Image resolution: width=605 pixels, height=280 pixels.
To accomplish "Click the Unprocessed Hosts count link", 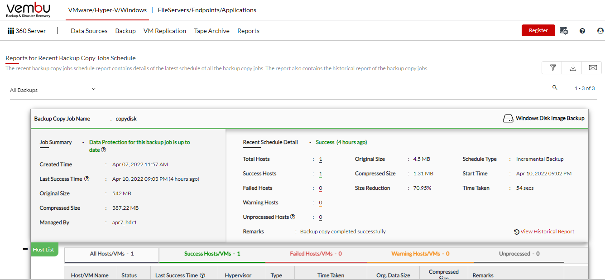I will 320,217.
